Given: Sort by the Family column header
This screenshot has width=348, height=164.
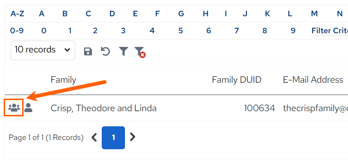Looking at the screenshot, I should click(63, 80).
